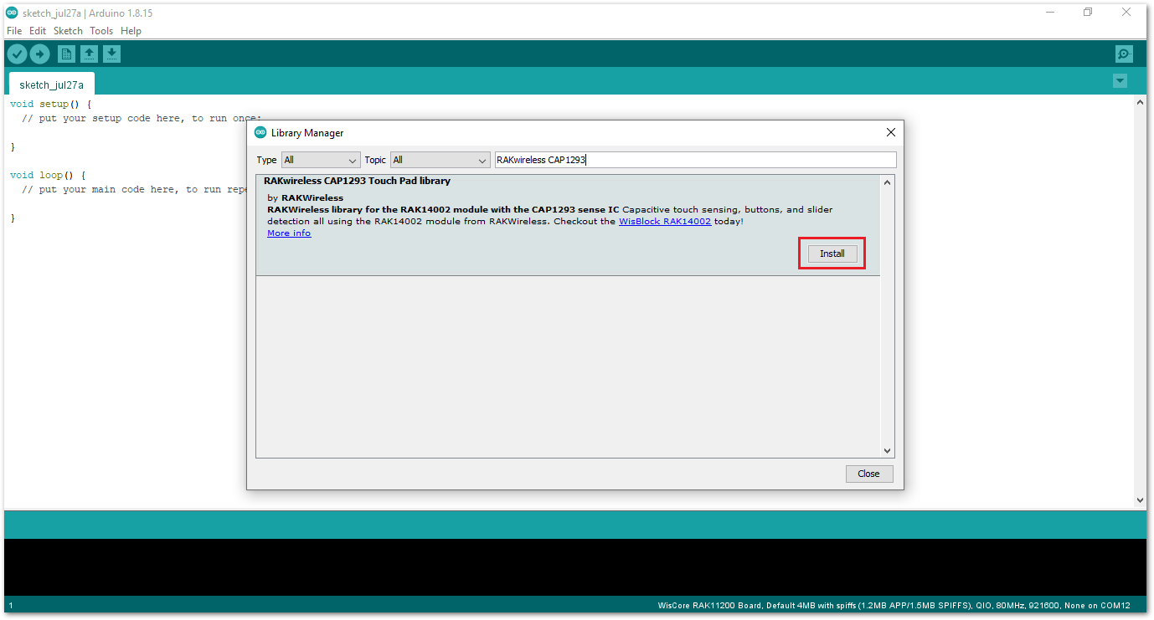This screenshot has height=620, width=1154.
Task: Install the RAKwireless CAP1293 library
Action: click(x=832, y=254)
